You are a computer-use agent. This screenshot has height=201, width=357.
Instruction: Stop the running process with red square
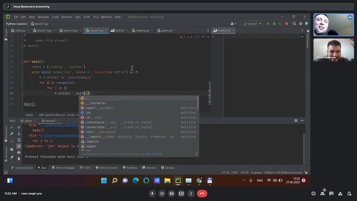[x=287, y=23]
